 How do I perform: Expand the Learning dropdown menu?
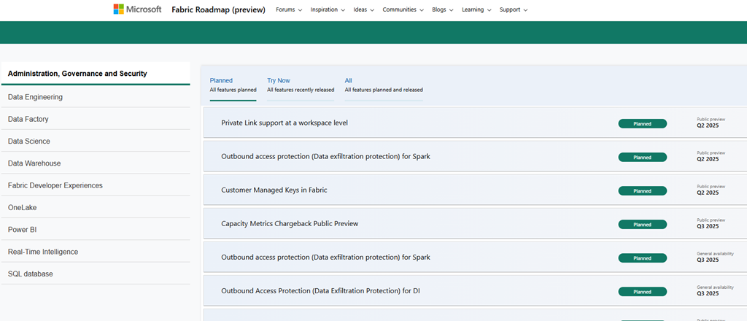[476, 9]
